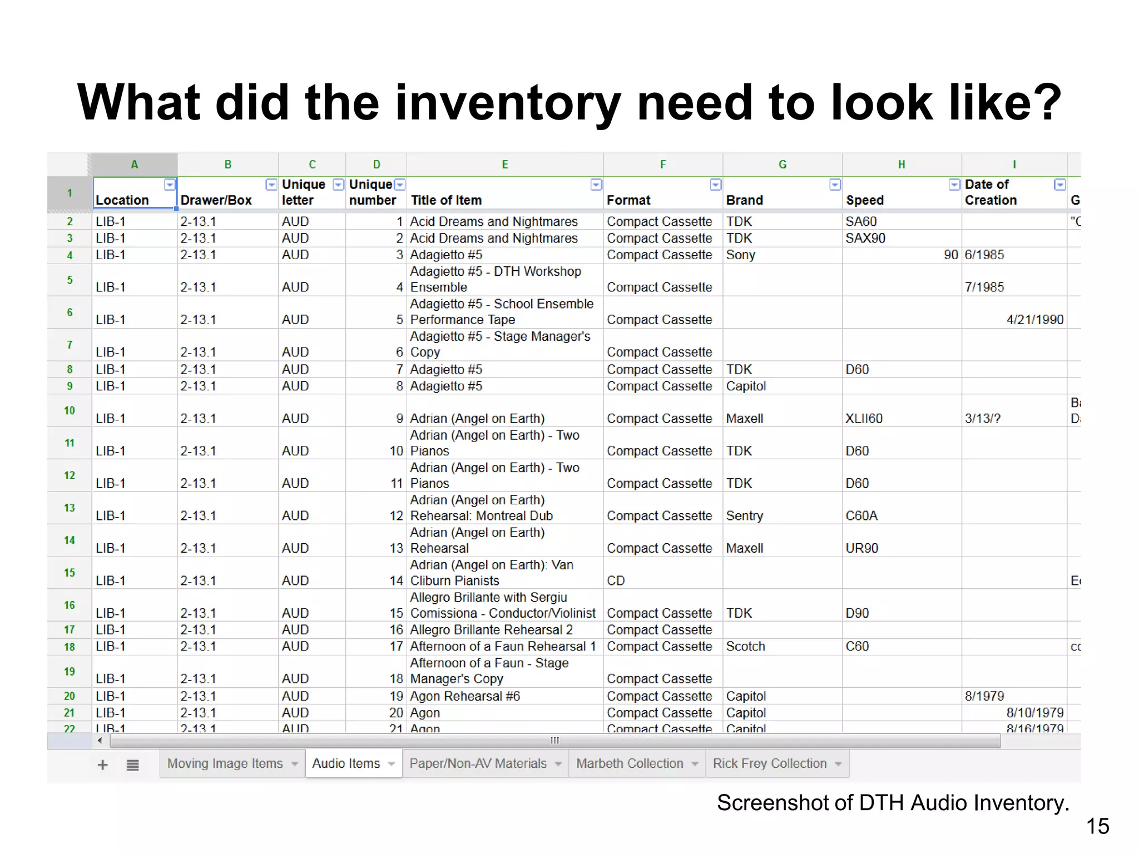Select column I header

pos(1014,165)
